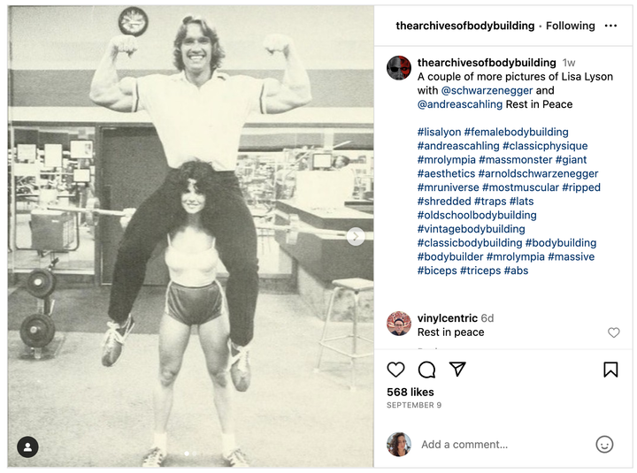637x473 pixels.
Task: Open the #vintagebodybuilding hashtag
Action: [472, 229]
